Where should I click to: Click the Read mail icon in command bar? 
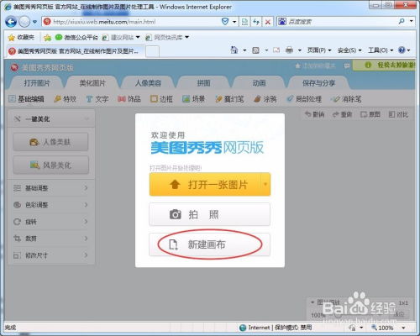pos(276,50)
